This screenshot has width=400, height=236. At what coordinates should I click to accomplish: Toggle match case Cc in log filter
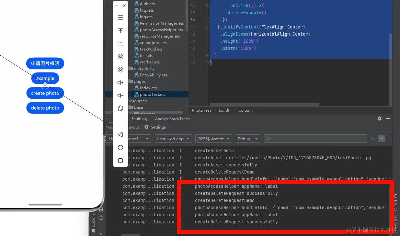pos(373,139)
